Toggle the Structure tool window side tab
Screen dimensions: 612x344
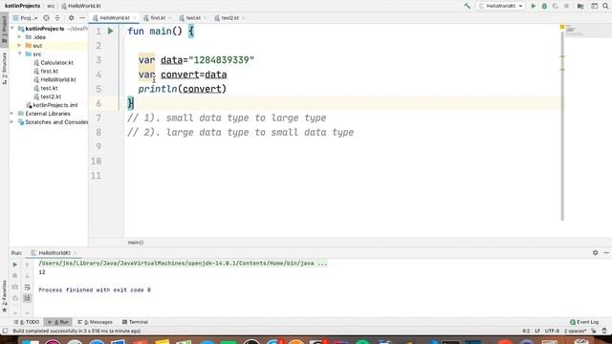[4, 68]
